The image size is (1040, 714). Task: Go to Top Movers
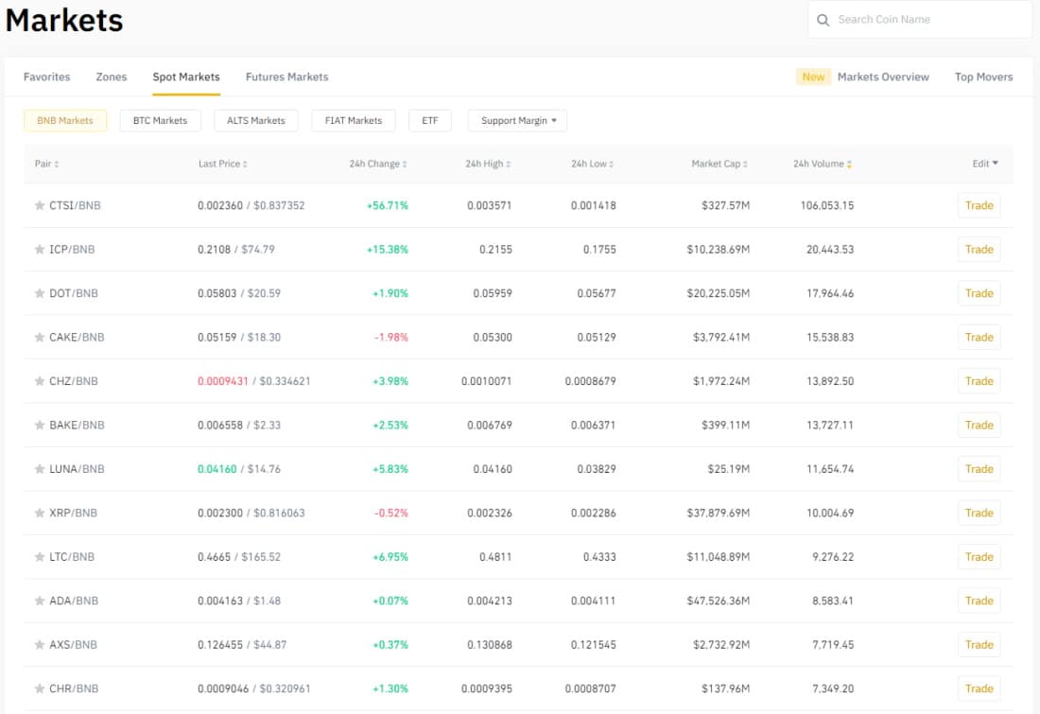pos(983,77)
